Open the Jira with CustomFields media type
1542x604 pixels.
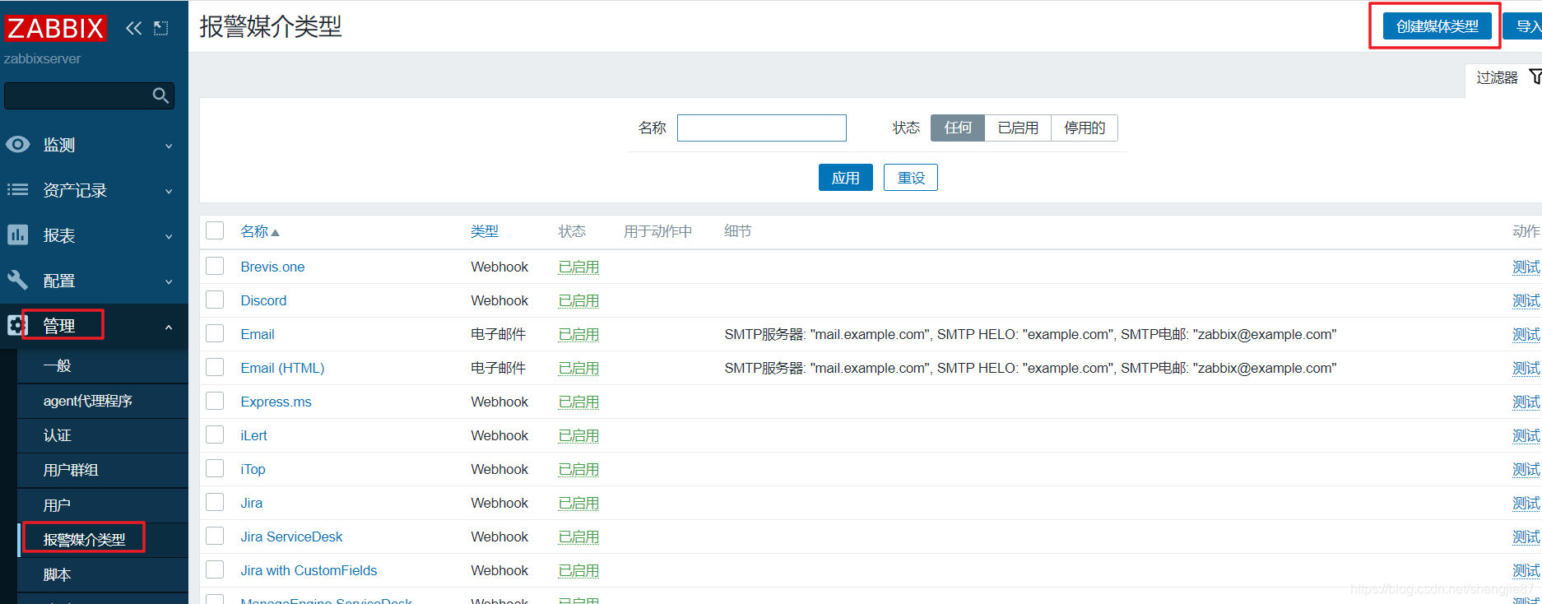[x=309, y=570]
